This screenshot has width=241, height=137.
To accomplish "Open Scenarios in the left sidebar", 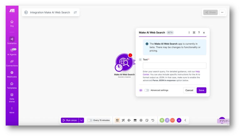I will point(12,41).
